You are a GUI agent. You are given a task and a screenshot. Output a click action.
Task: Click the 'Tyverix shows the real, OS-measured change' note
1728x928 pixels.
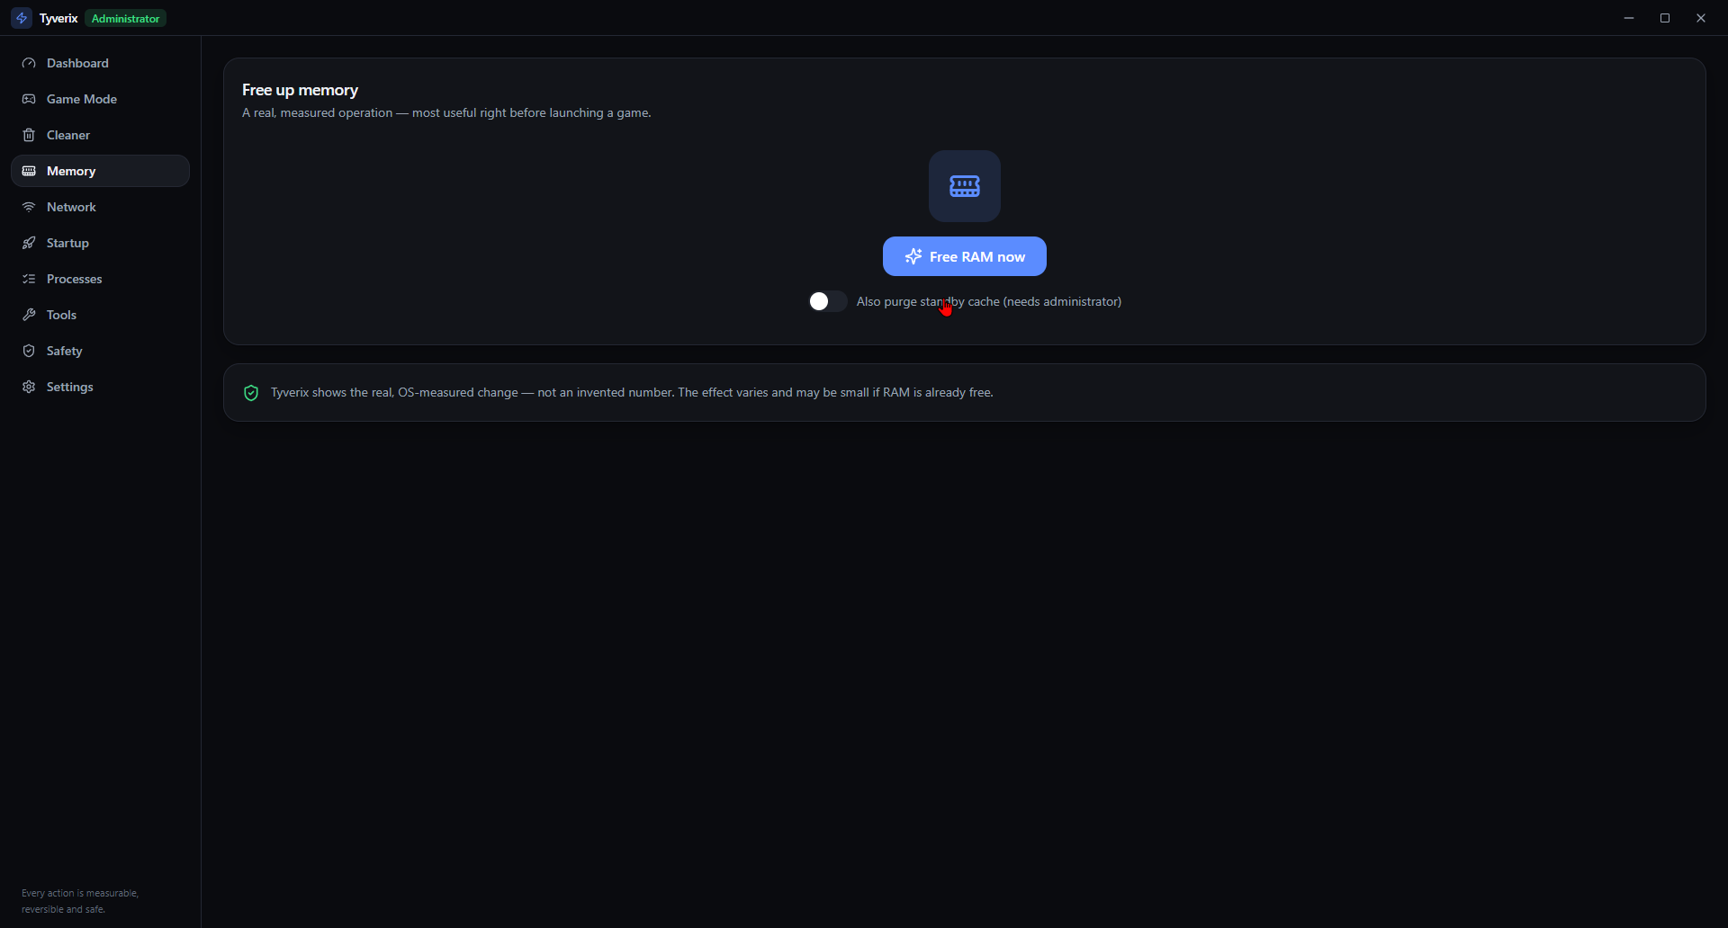coord(632,393)
